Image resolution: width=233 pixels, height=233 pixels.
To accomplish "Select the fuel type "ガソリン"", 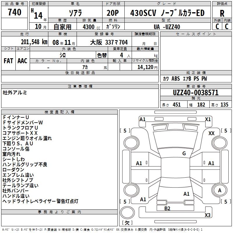I will 113,27.
